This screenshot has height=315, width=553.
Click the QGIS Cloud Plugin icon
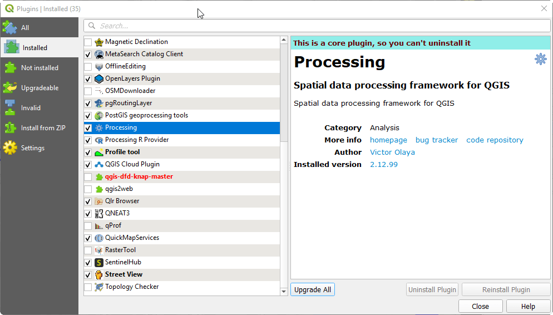pos(99,164)
